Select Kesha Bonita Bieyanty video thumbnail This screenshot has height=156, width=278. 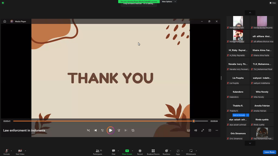pos(262,23)
